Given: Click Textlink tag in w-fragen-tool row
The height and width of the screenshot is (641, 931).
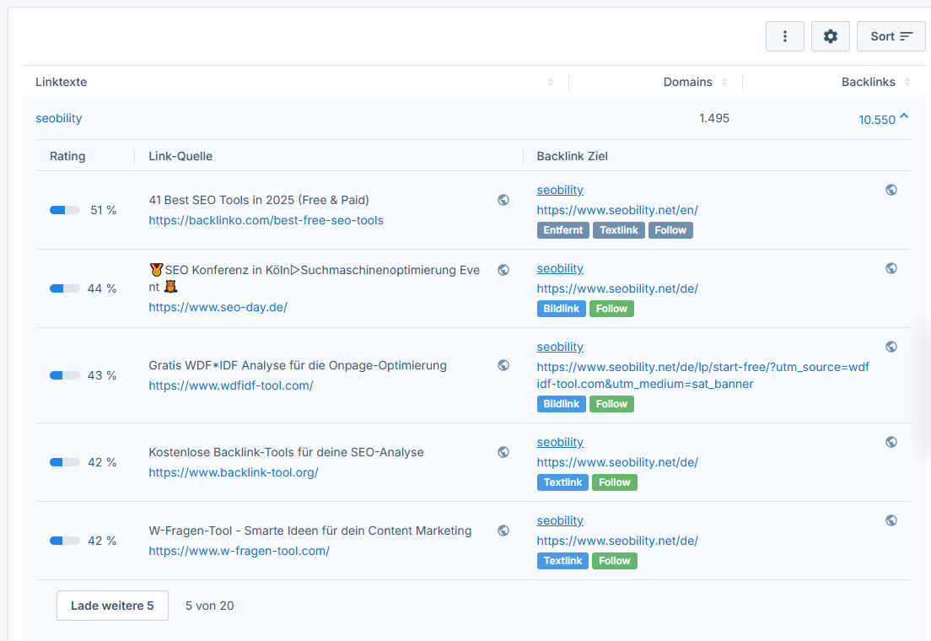Looking at the screenshot, I should pyautogui.click(x=562, y=561).
